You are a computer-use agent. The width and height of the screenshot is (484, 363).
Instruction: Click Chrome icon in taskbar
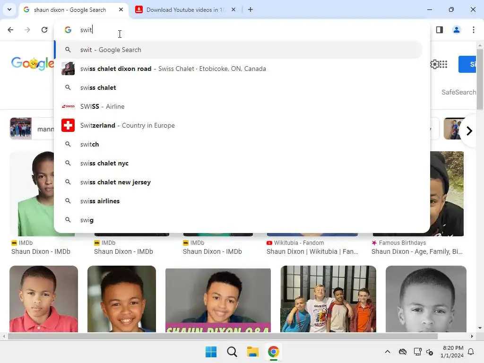pos(274,352)
